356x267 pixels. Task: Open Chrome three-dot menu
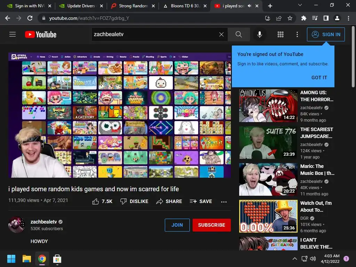click(x=348, y=18)
